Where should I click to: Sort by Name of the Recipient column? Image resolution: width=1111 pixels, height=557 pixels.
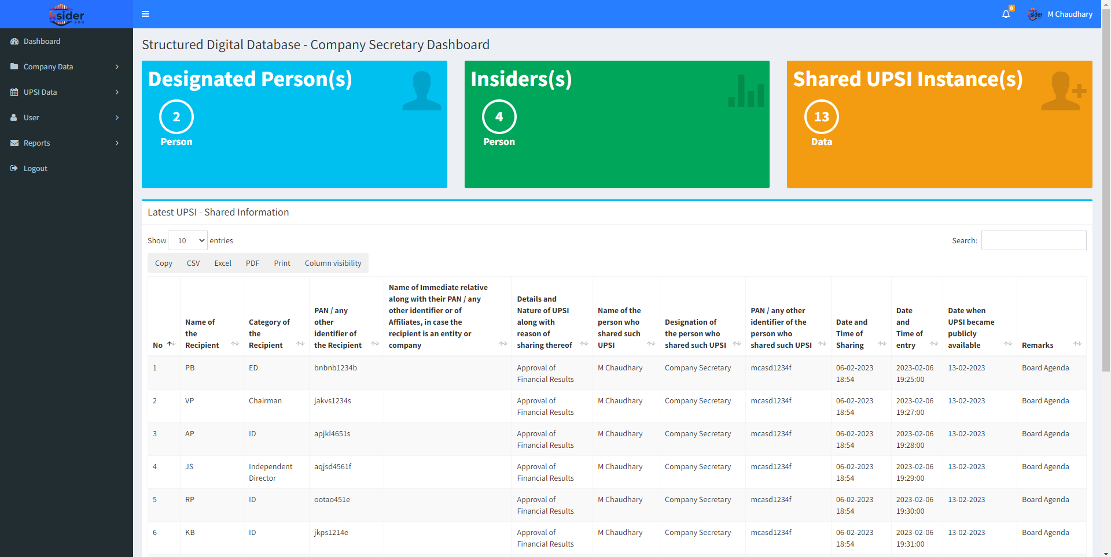(x=235, y=344)
